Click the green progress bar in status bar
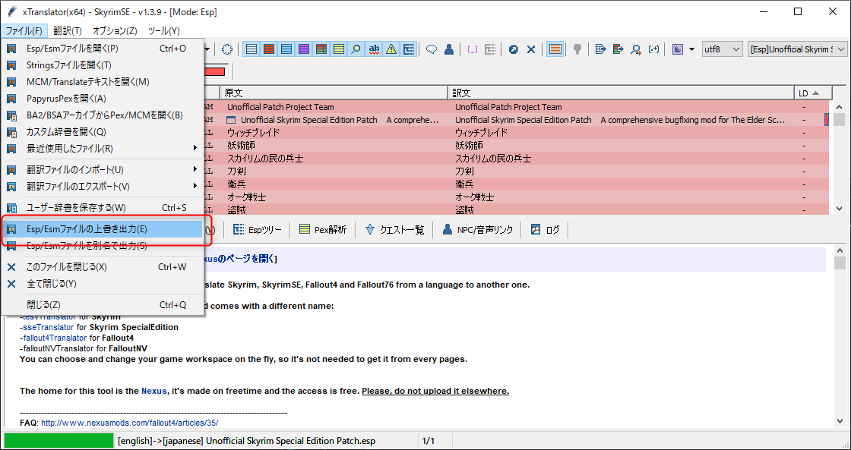Image resolution: width=851 pixels, height=450 pixels. [x=59, y=442]
